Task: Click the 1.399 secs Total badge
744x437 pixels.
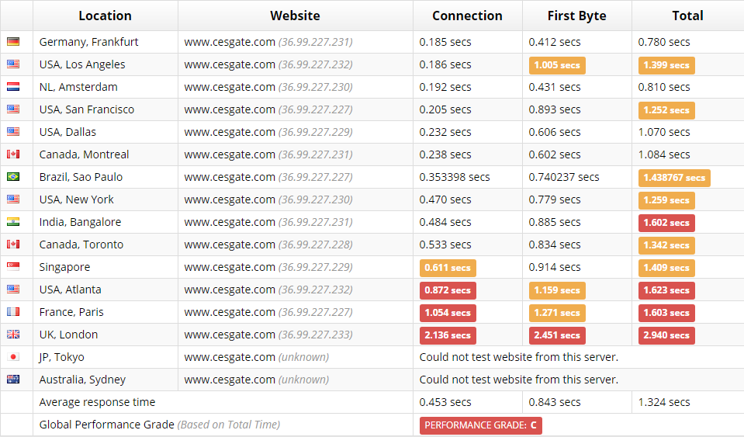Action: [666, 65]
